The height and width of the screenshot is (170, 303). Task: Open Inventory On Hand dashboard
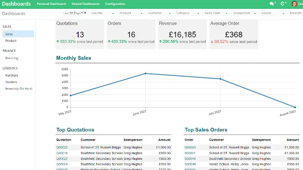coord(19,89)
